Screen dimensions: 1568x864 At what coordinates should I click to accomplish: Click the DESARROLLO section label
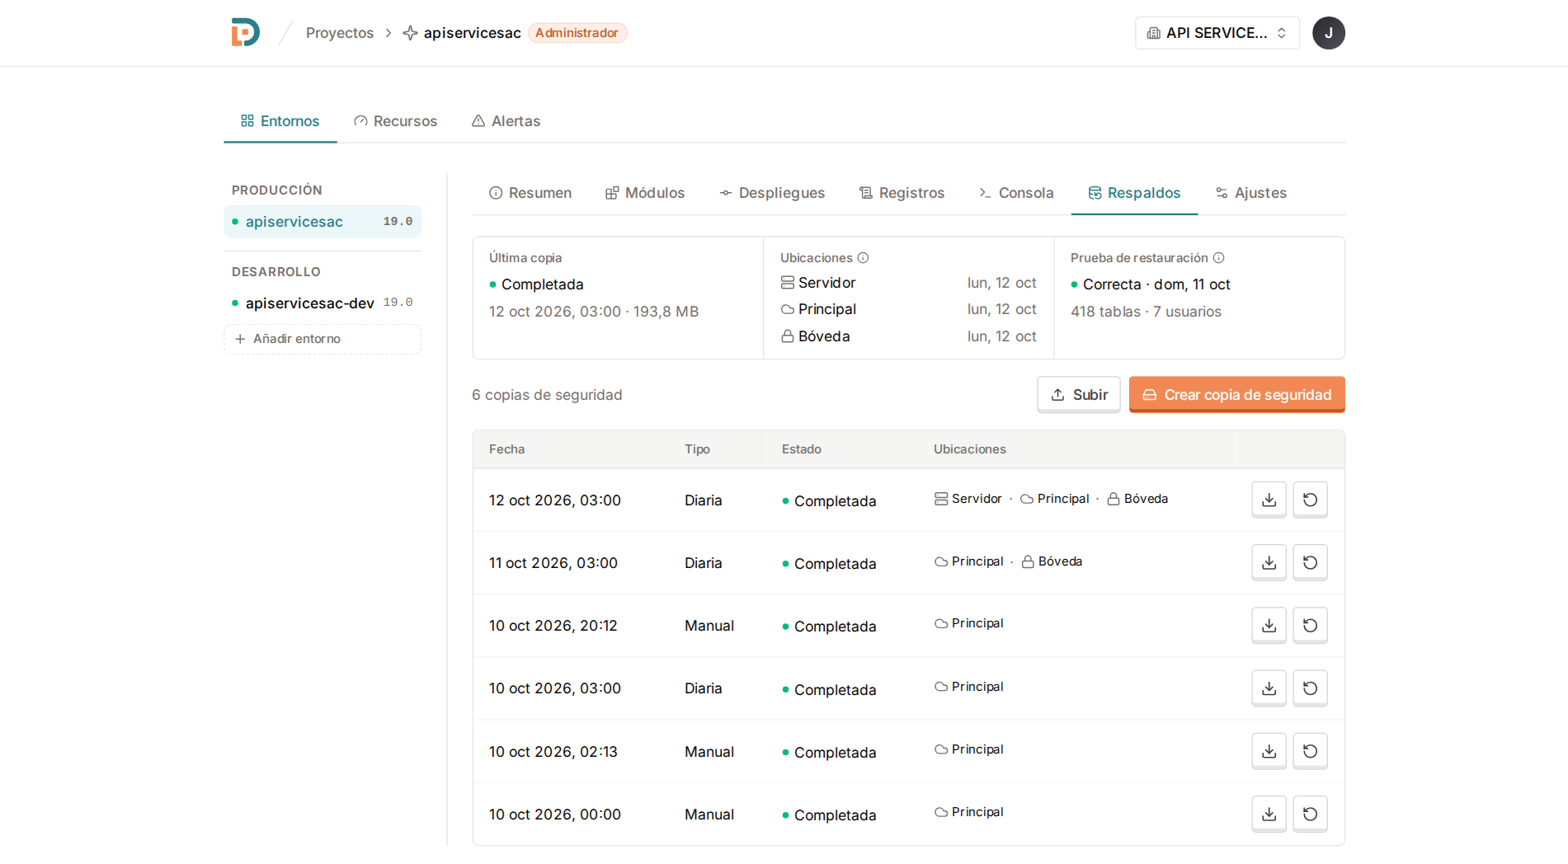click(x=275, y=272)
